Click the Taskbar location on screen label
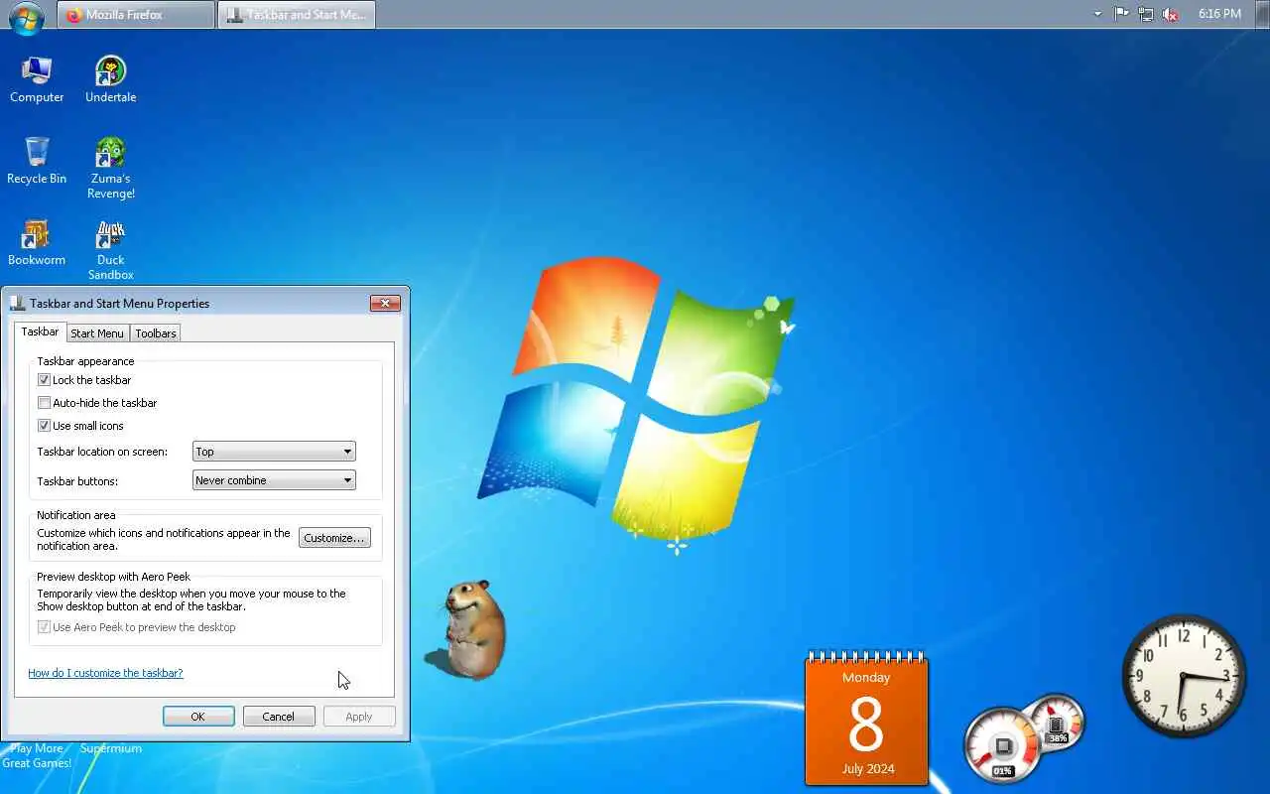The width and height of the screenshot is (1270, 794). click(x=102, y=452)
